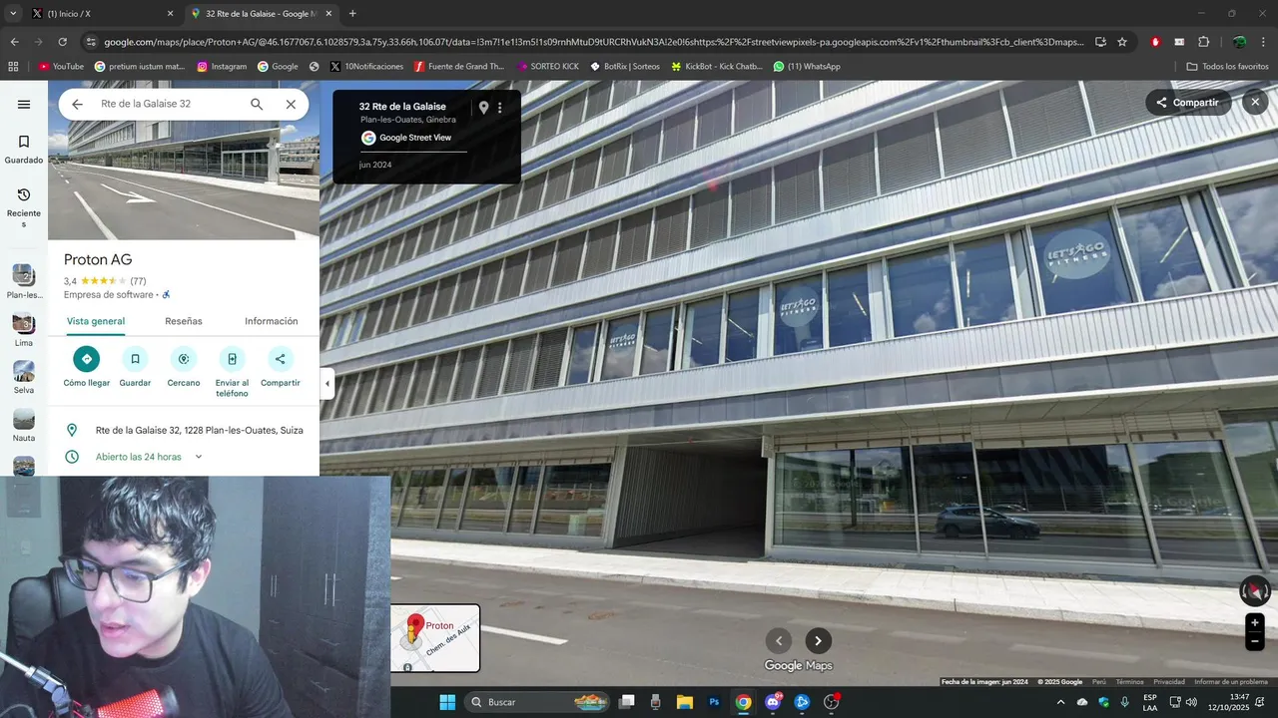Open the Windows Start menu
This screenshot has height=718, width=1278.
pyautogui.click(x=446, y=702)
